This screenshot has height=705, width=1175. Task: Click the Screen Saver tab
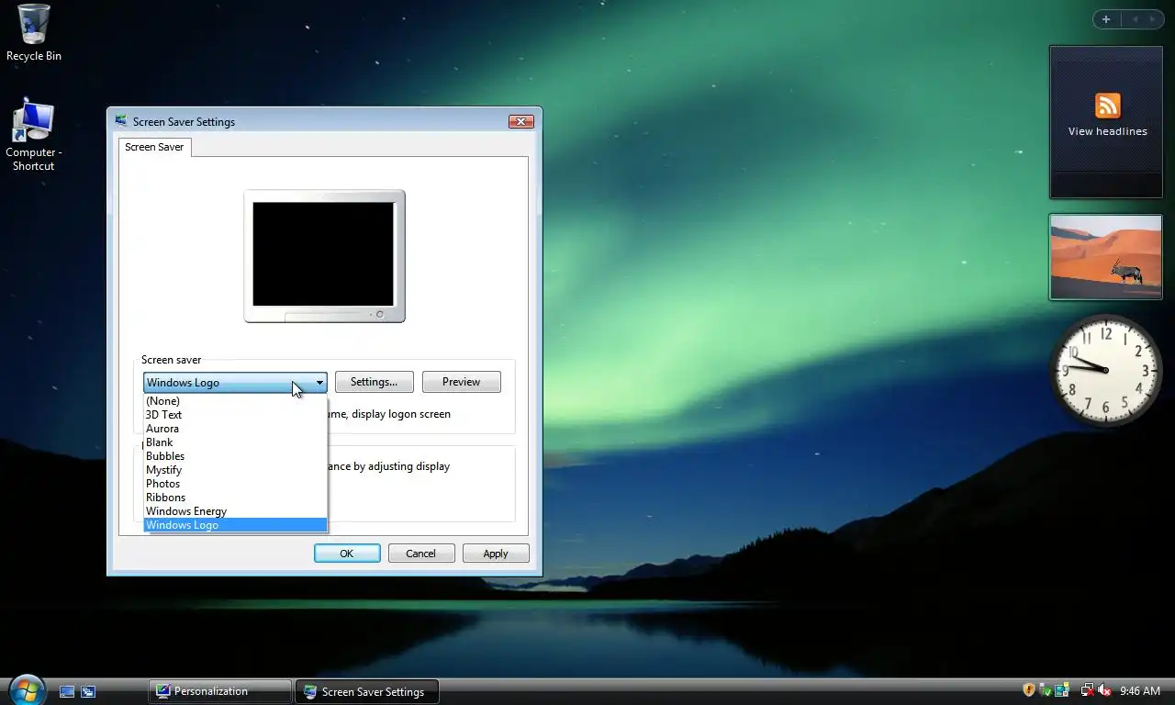click(x=154, y=147)
